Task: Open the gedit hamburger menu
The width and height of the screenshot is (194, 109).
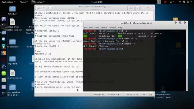Action: tap(137, 8)
